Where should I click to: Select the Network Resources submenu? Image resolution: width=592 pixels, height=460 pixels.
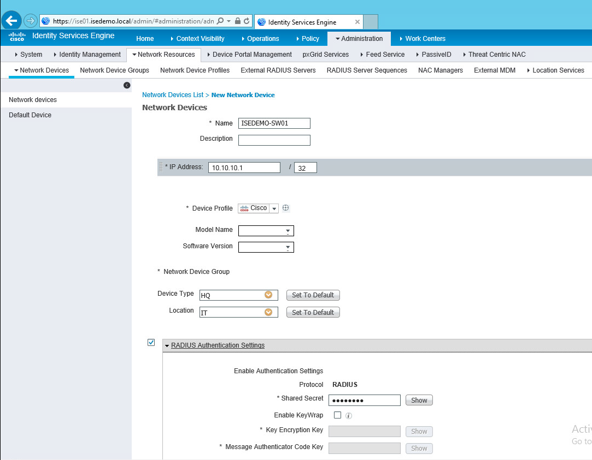click(x=163, y=54)
